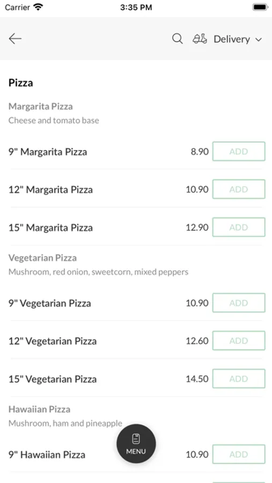The image size is (272, 483).
Task: Expand the Delivery dropdown chevron
Action: tap(259, 39)
